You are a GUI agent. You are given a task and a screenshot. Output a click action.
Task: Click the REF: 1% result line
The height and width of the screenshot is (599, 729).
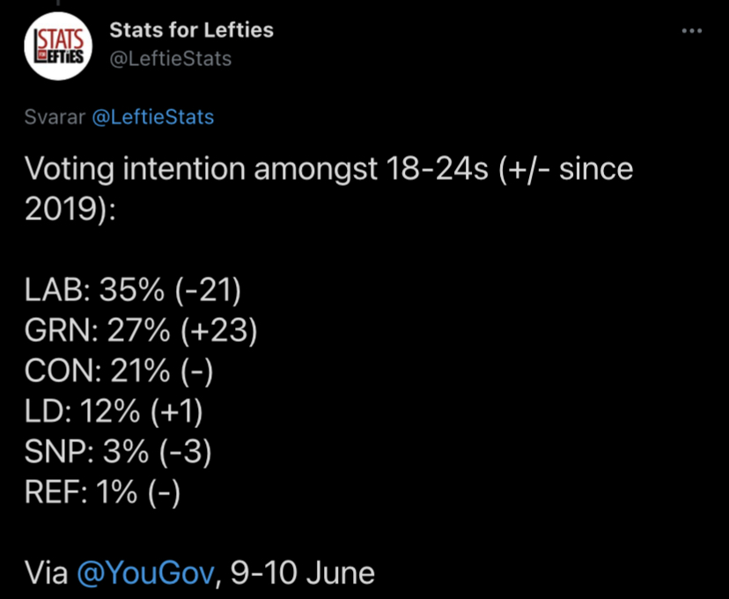point(102,492)
